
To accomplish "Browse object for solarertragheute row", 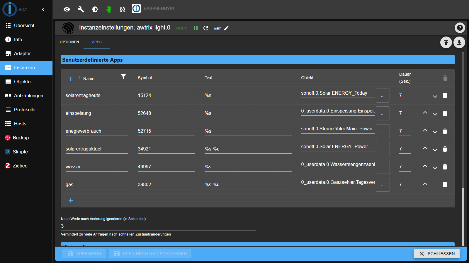I will click(x=383, y=96).
